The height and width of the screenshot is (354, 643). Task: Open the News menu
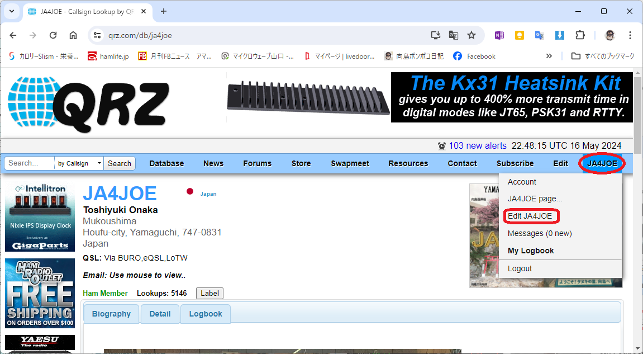213,163
